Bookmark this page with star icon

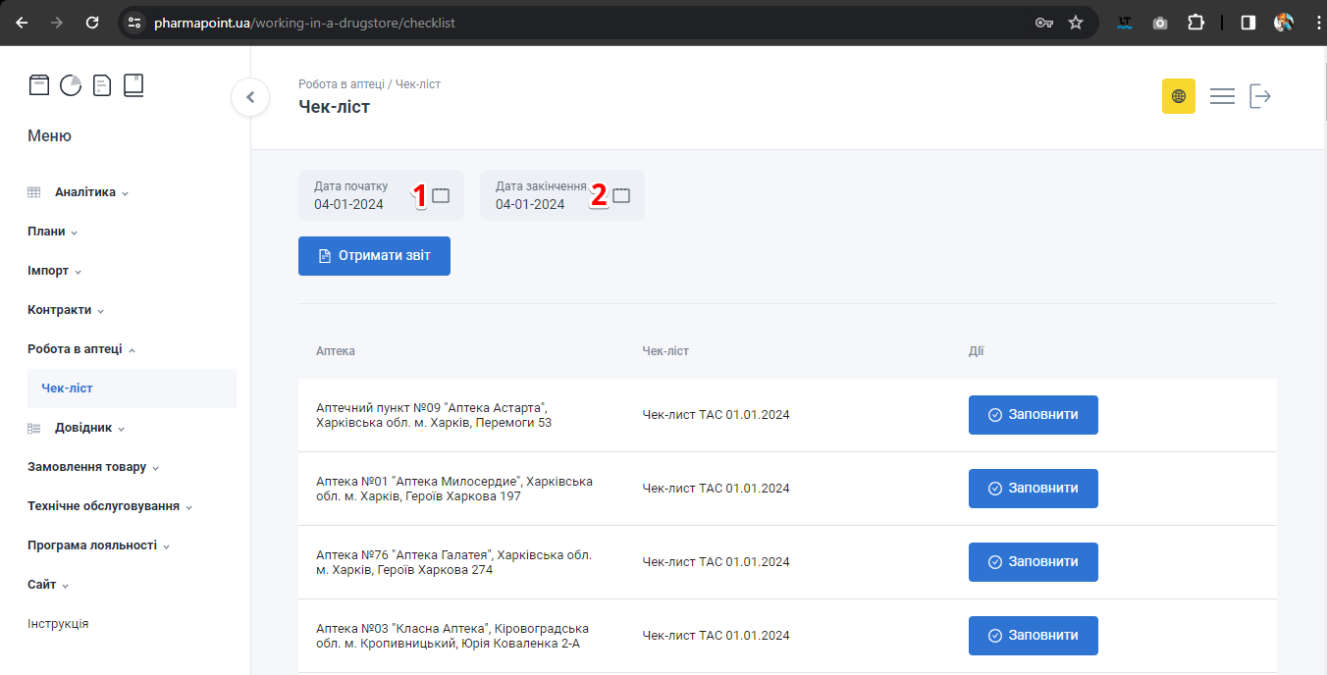1076,23
